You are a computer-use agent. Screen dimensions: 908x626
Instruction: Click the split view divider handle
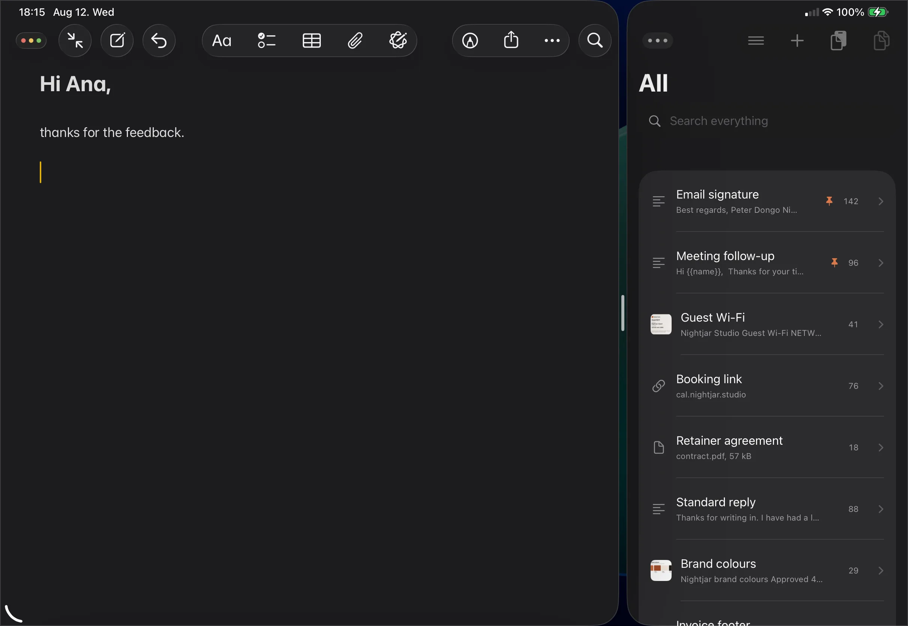[622, 313]
